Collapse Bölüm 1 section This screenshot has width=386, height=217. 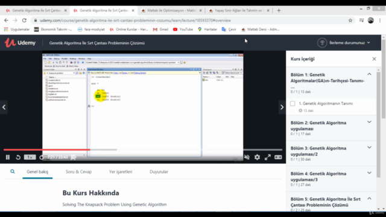point(369,74)
